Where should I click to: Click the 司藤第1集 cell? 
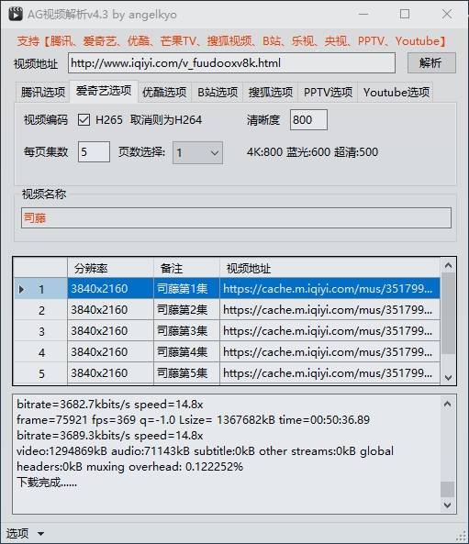(186, 289)
